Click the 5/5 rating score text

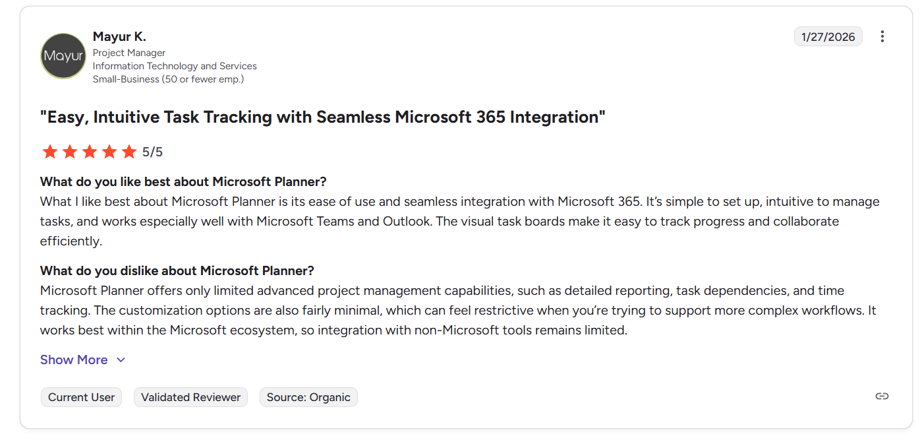[x=152, y=152]
